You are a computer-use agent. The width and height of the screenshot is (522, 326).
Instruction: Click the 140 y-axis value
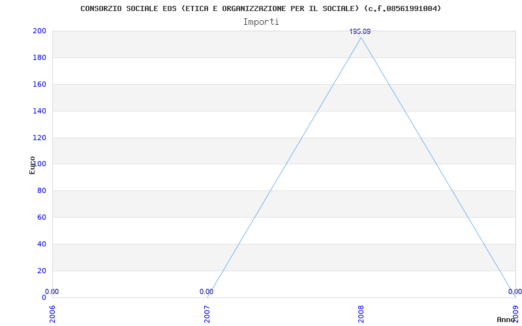(x=39, y=111)
